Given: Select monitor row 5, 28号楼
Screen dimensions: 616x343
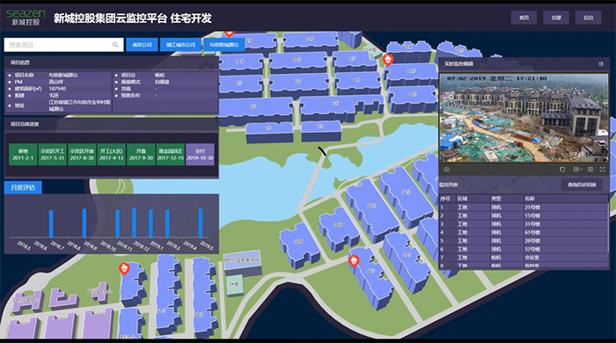Looking at the screenshot, I should (x=523, y=241).
